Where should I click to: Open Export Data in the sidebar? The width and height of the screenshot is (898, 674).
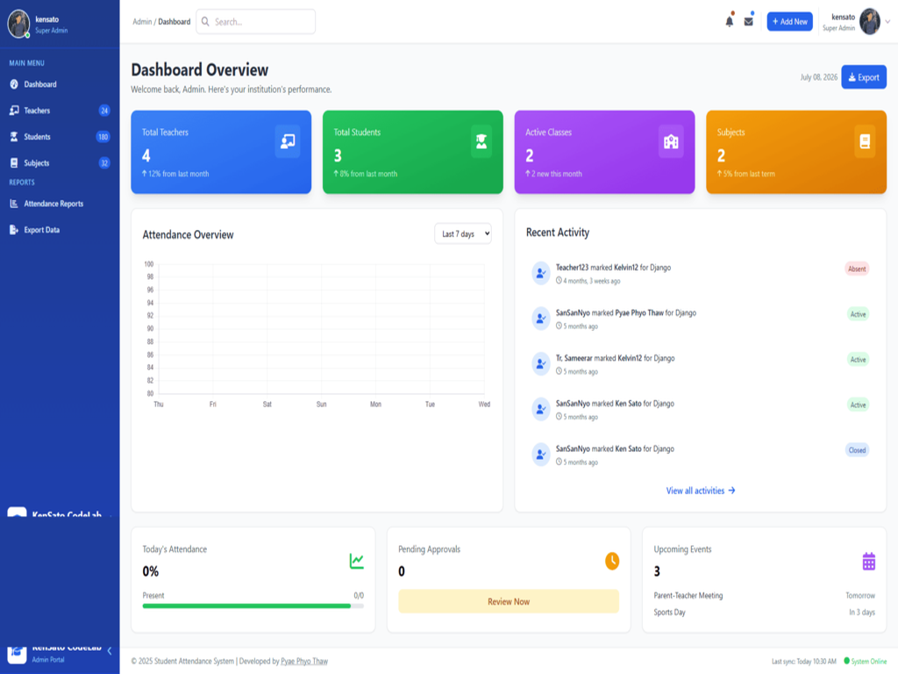click(x=60, y=230)
